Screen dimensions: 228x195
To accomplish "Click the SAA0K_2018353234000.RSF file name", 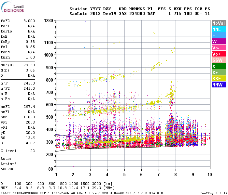I will pos(23,193).
